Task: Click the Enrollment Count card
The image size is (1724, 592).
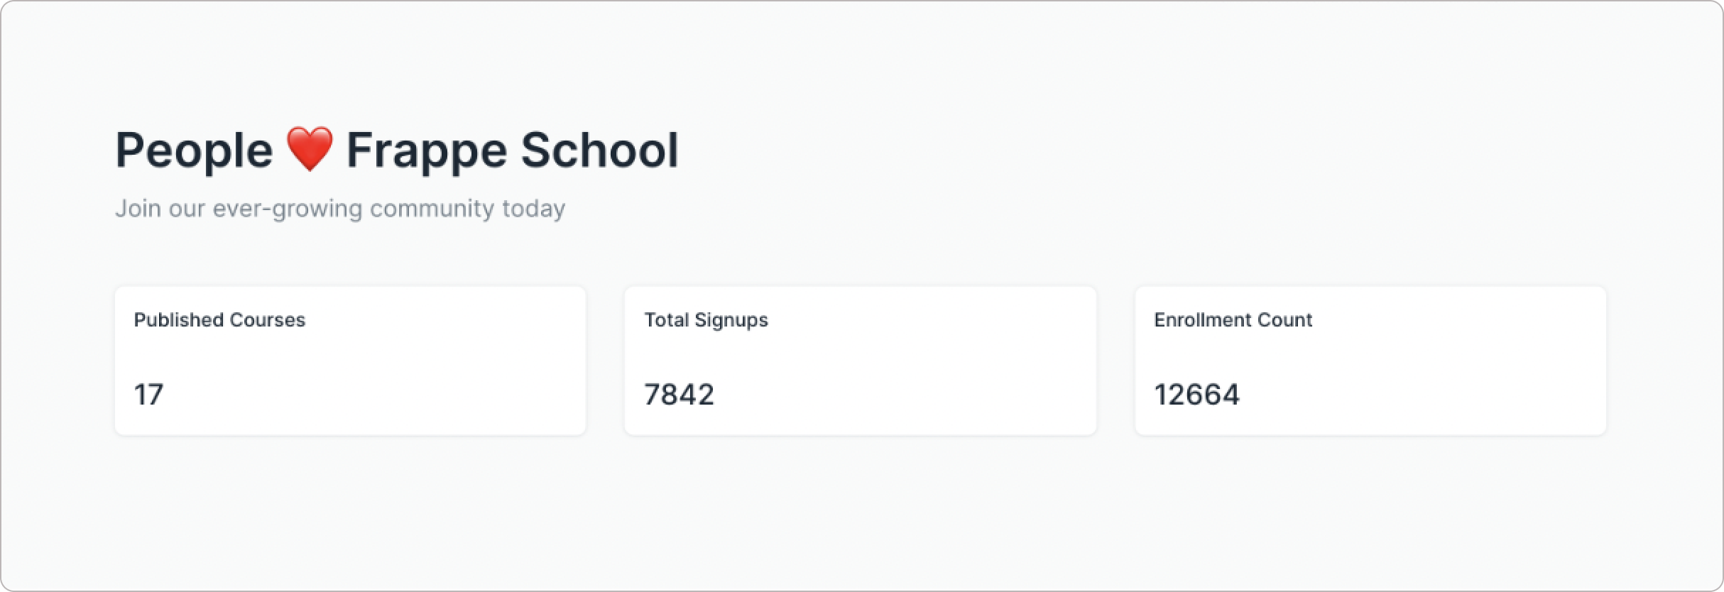Action: (x=1370, y=361)
